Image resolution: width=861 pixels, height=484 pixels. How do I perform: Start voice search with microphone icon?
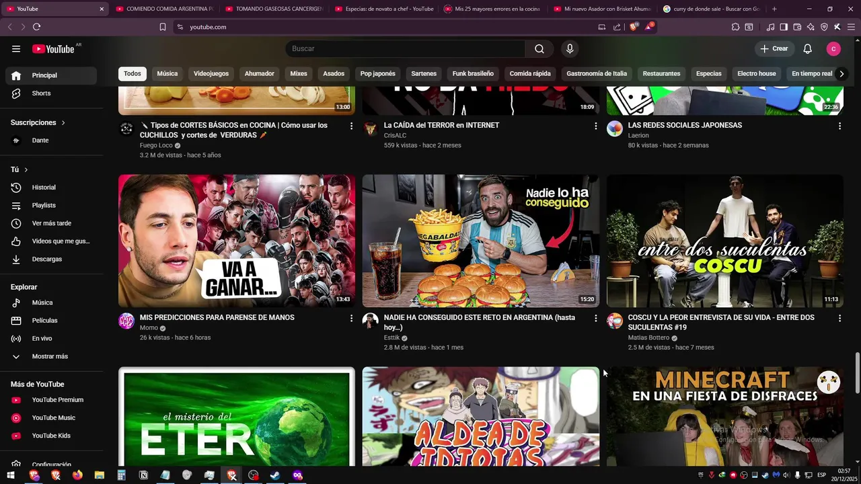click(570, 48)
